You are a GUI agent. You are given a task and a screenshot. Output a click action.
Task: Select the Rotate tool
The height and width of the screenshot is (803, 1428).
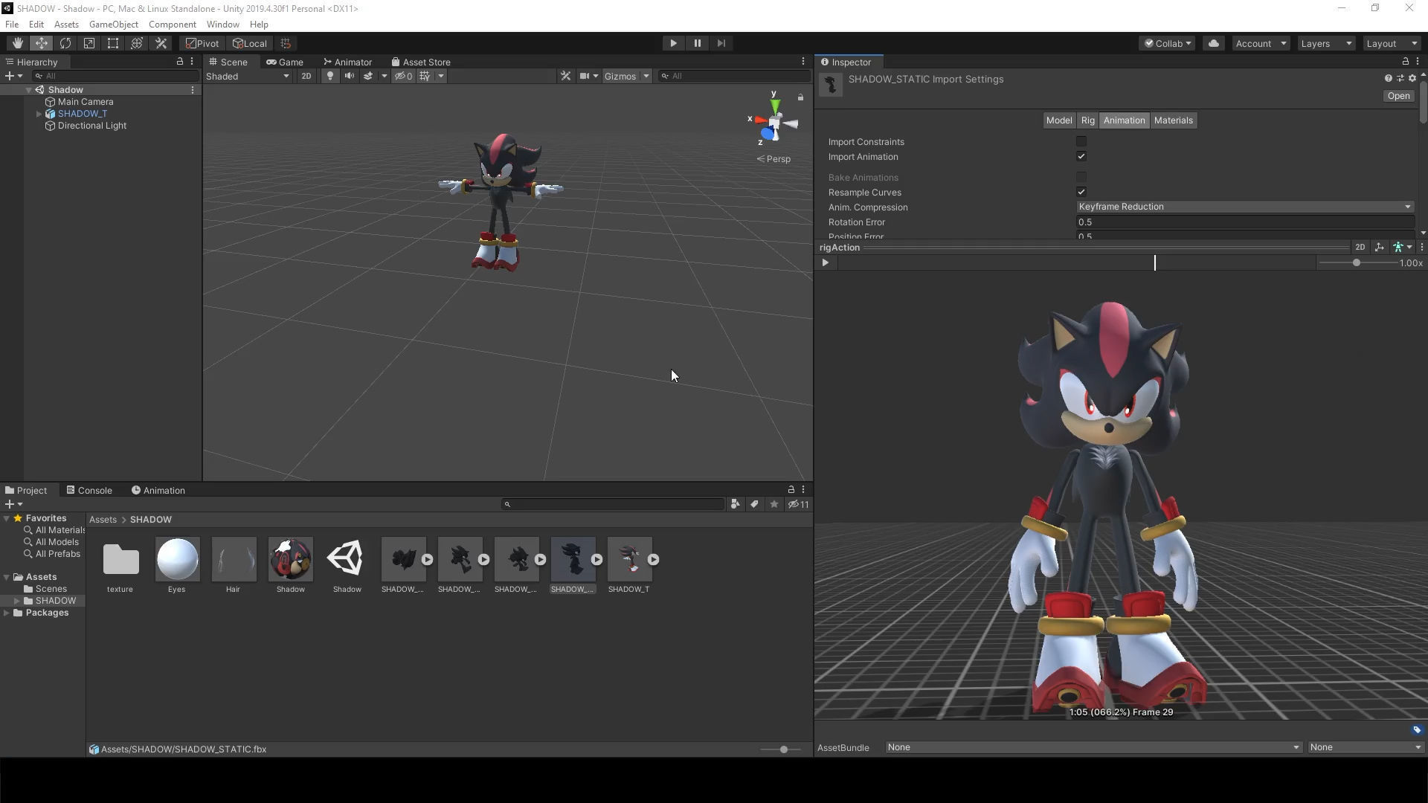(x=65, y=43)
